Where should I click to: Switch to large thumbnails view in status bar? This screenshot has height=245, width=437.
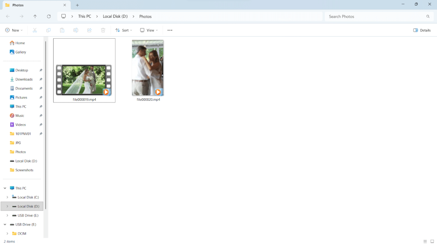[x=431, y=241]
